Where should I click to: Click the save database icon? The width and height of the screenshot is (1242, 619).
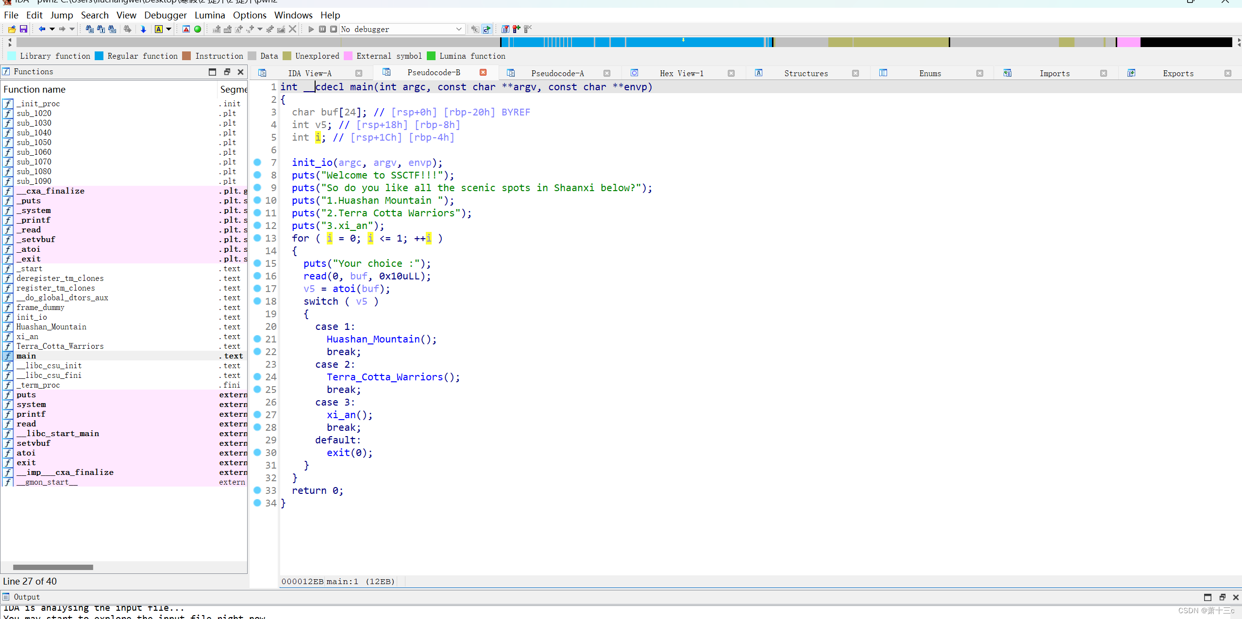click(x=23, y=29)
